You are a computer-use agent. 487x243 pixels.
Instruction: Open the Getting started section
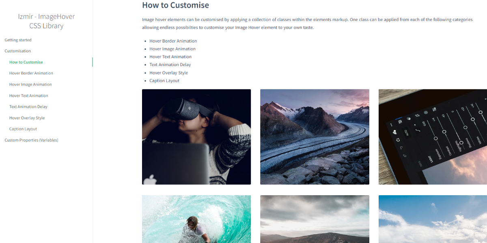coord(18,40)
